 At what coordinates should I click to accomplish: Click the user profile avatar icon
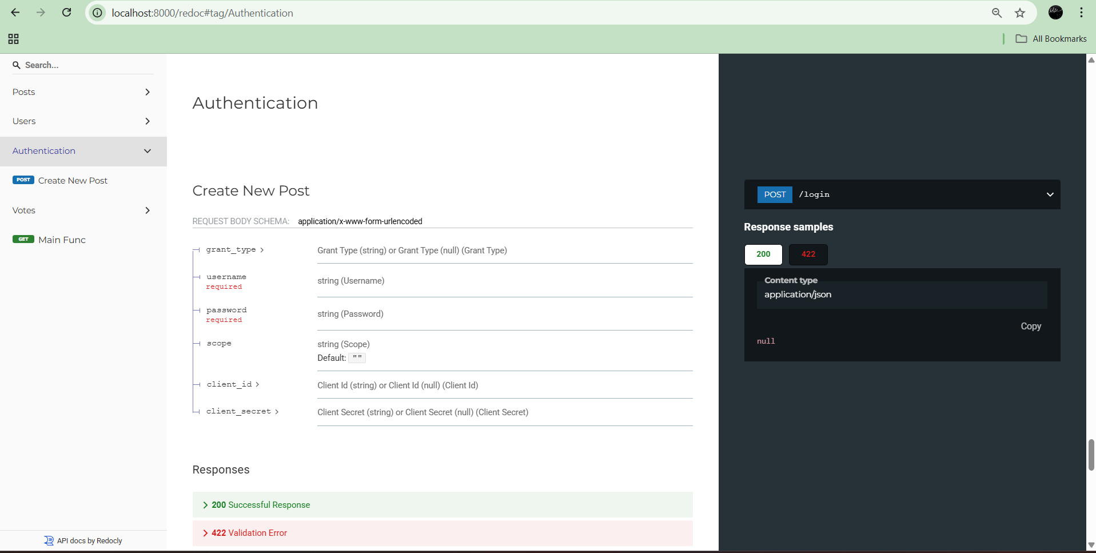pyautogui.click(x=1055, y=13)
